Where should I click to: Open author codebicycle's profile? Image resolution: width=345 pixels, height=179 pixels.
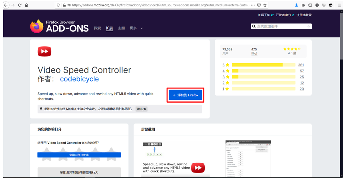(79, 79)
